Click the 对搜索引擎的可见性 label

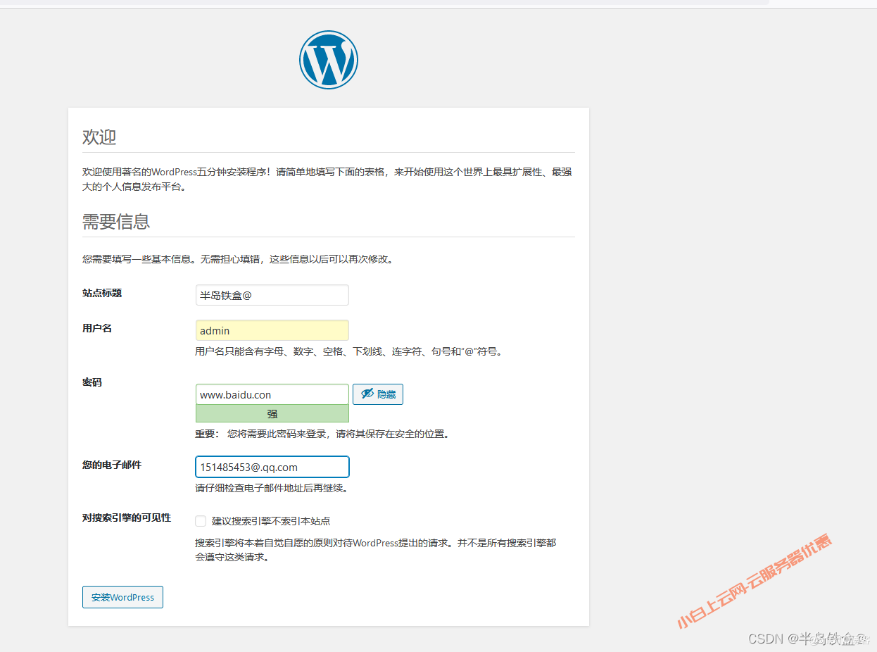point(127,518)
